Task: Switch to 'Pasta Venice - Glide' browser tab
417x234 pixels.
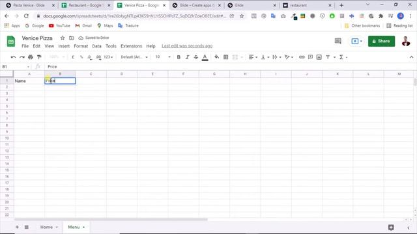Action: click(31, 5)
